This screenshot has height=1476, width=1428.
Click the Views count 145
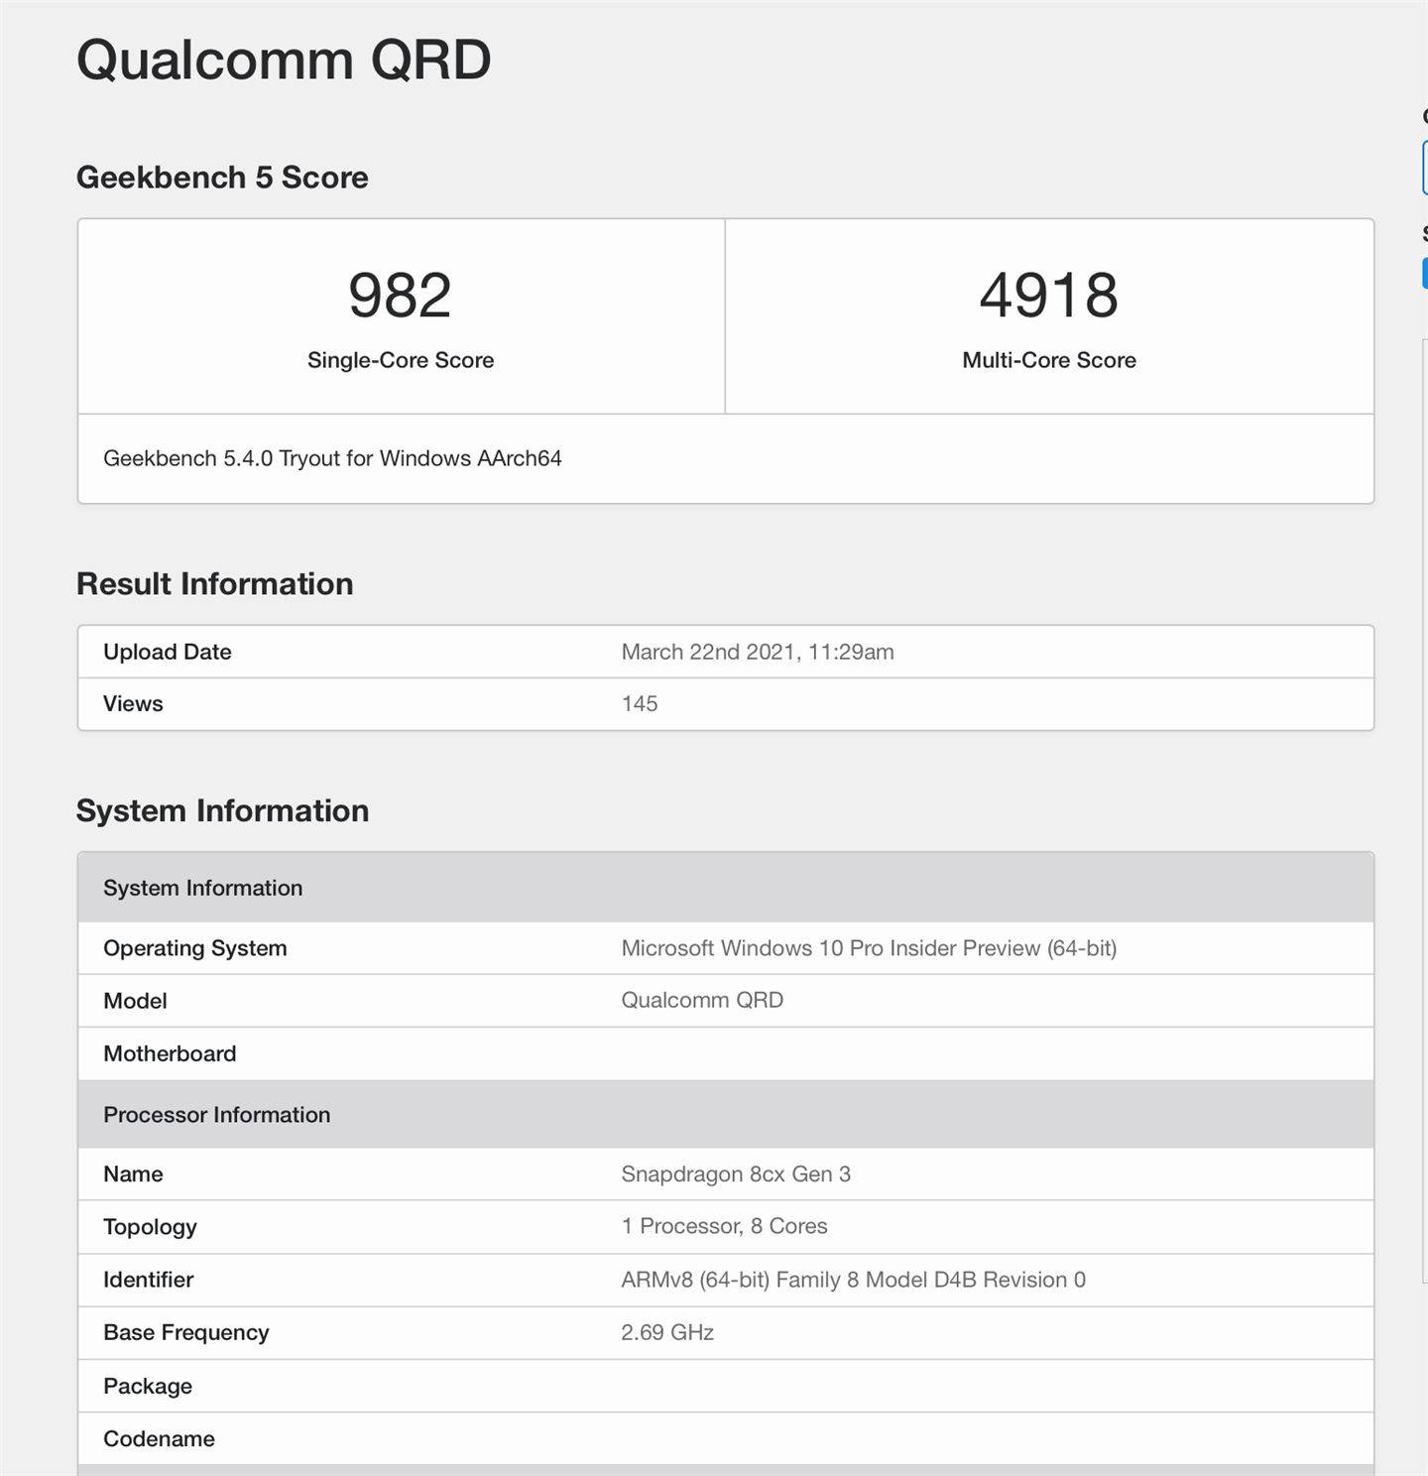pyautogui.click(x=640, y=704)
